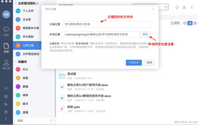Click 更改 to change local location
Image resolution: width=198 pixels, height=125 pixels.
coord(145,34)
